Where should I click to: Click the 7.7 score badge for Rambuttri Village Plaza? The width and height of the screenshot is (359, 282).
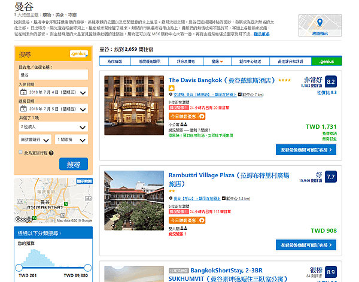331,177
